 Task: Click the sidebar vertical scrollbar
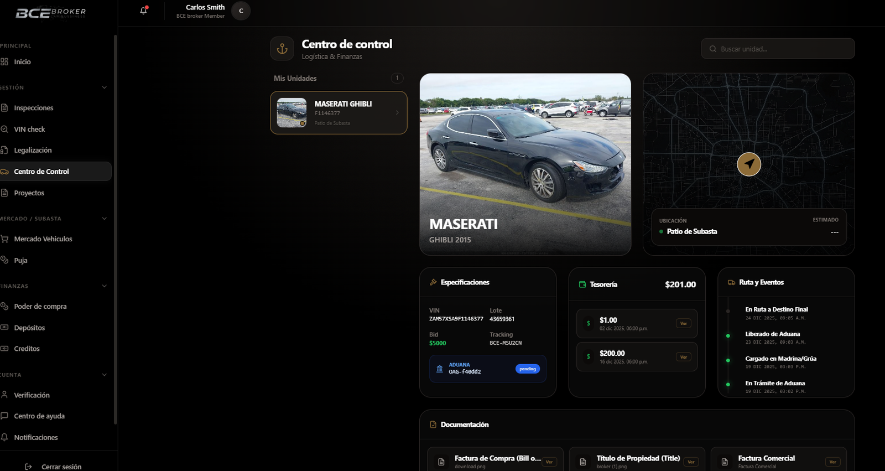(x=115, y=230)
